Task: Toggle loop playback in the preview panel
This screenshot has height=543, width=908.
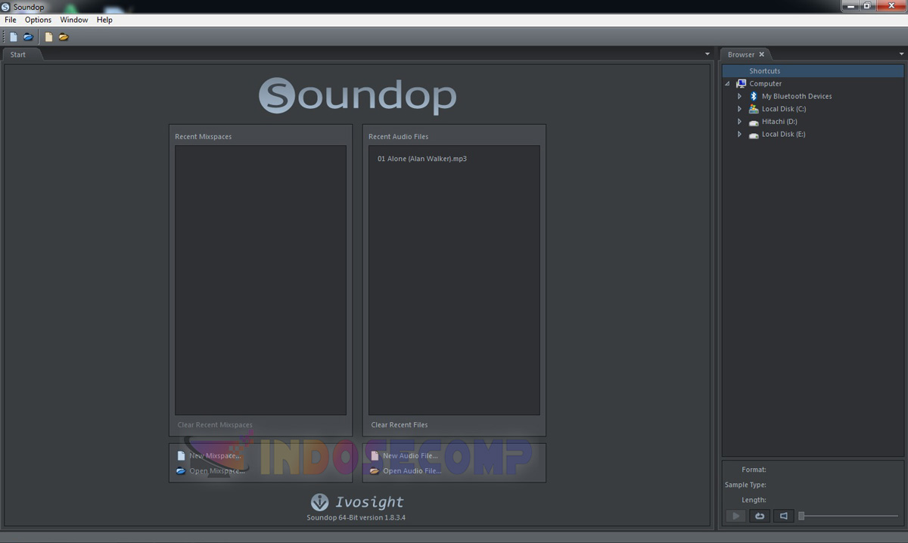Action: (x=760, y=516)
